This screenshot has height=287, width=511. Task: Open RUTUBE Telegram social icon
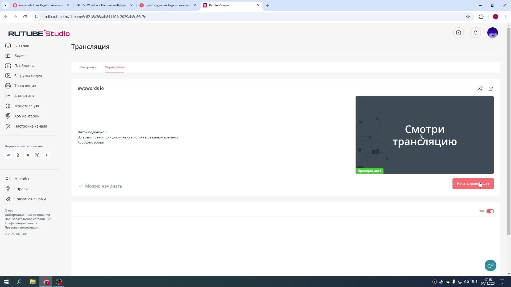tap(27, 155)
